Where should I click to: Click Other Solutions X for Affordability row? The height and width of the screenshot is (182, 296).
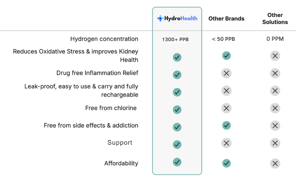[275, 163]
